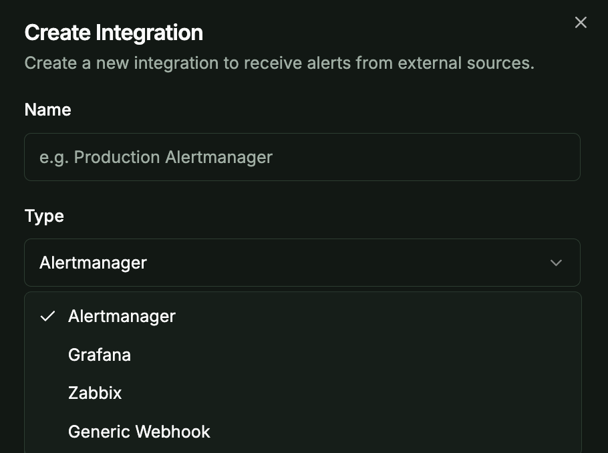
Task: Select the Generic Webhook option
Action: tap(303, 431)
